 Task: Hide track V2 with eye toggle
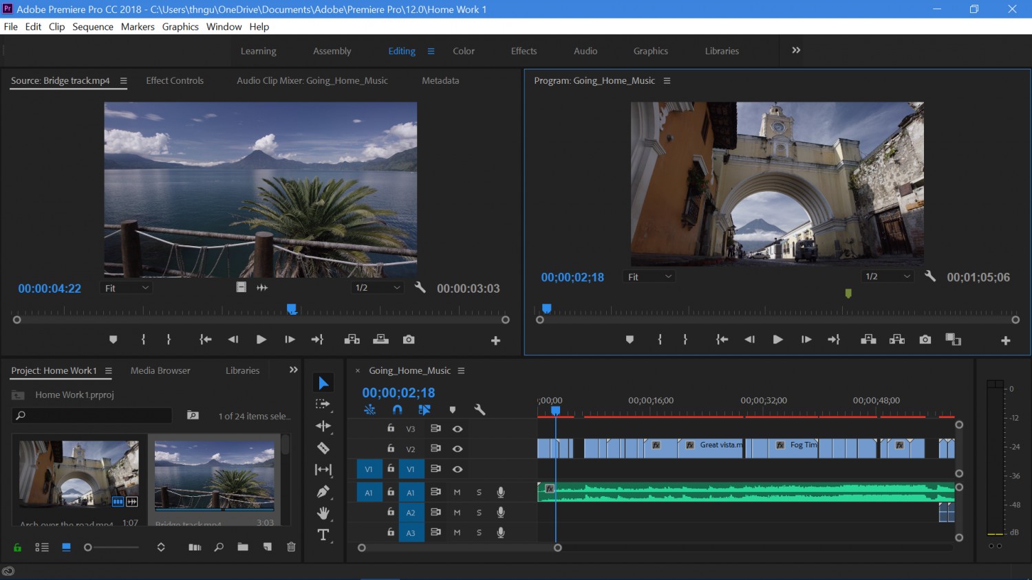coord(458,449)
